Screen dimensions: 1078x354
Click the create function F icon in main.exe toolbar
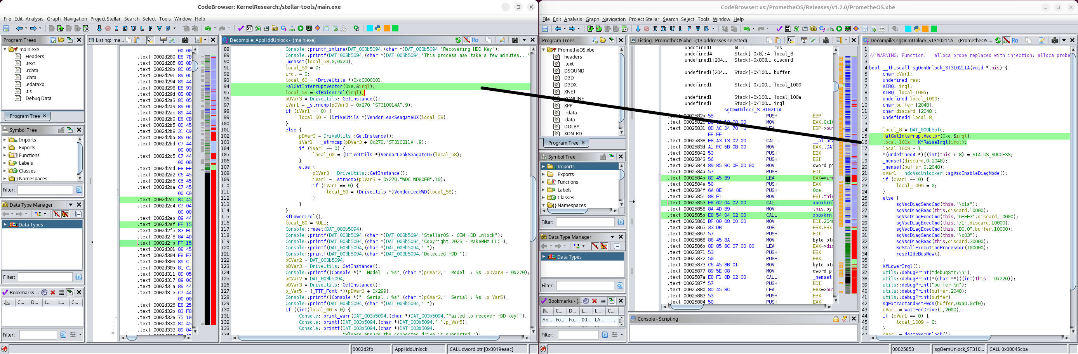[x=150, y=28]
